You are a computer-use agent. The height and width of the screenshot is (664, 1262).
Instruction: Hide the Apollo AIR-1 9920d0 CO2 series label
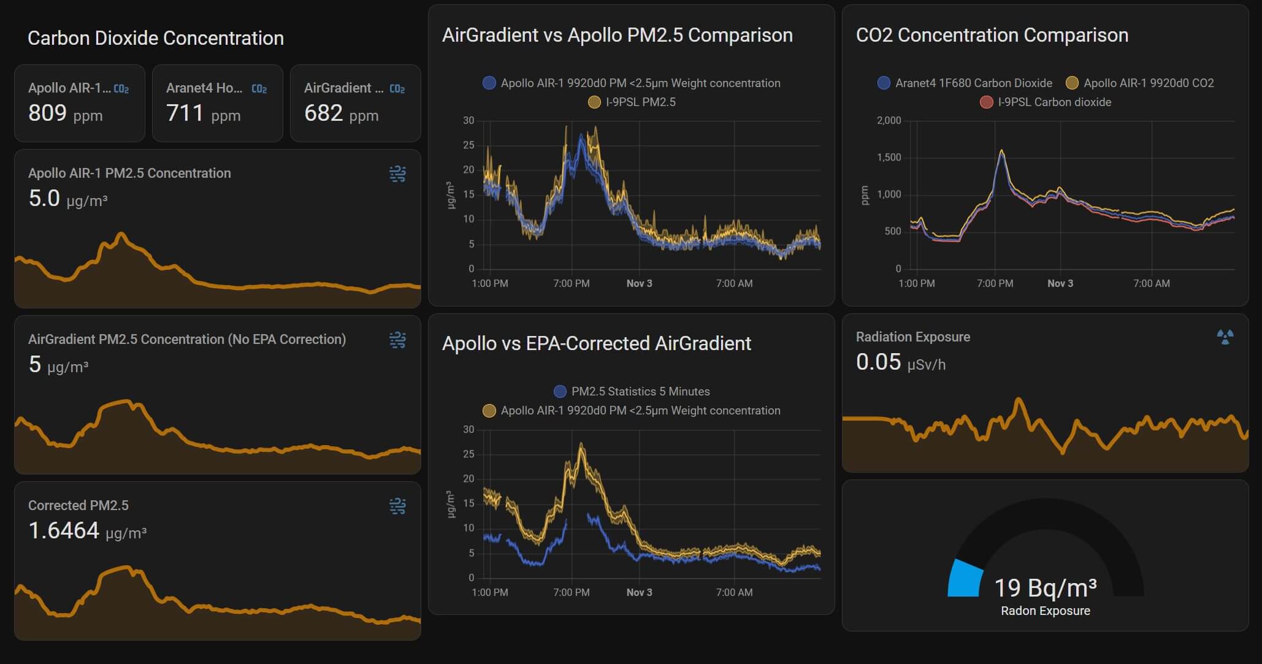(1149, 83)
